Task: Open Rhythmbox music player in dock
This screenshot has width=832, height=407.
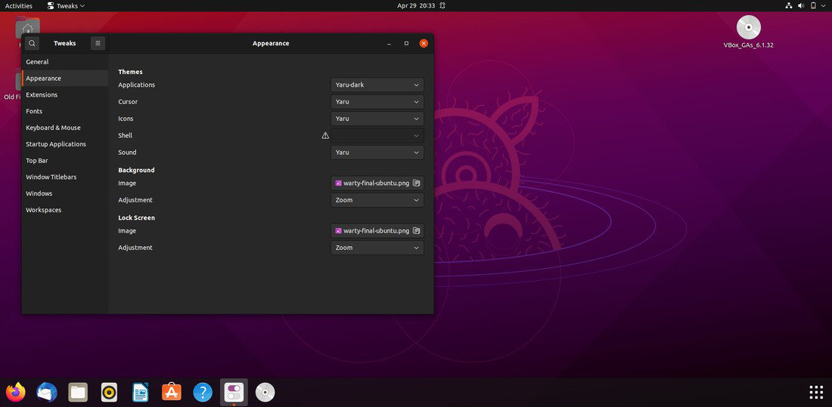Action: pos(109,392)
